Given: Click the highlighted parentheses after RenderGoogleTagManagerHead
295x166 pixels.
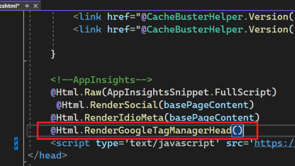Looking at the screenshot, I should [x=238, y=130].
